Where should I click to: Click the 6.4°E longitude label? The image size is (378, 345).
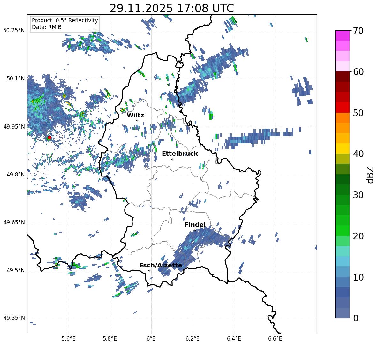pyautogui.click(x=234, y=339)
